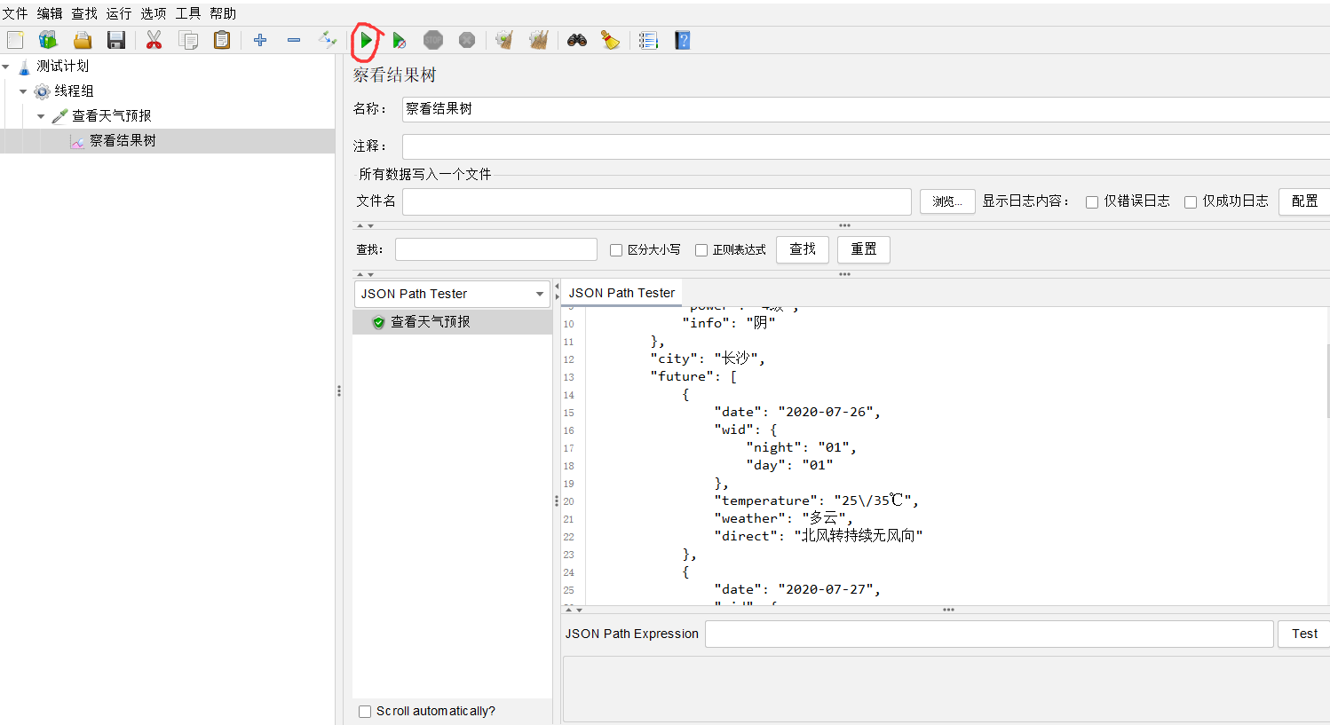
Task: Open the Help question mark icon
Action: tap(682, 40)
